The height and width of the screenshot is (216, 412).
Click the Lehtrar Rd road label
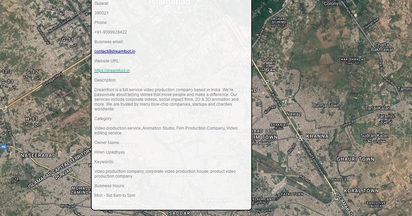[x=348, y=124]
